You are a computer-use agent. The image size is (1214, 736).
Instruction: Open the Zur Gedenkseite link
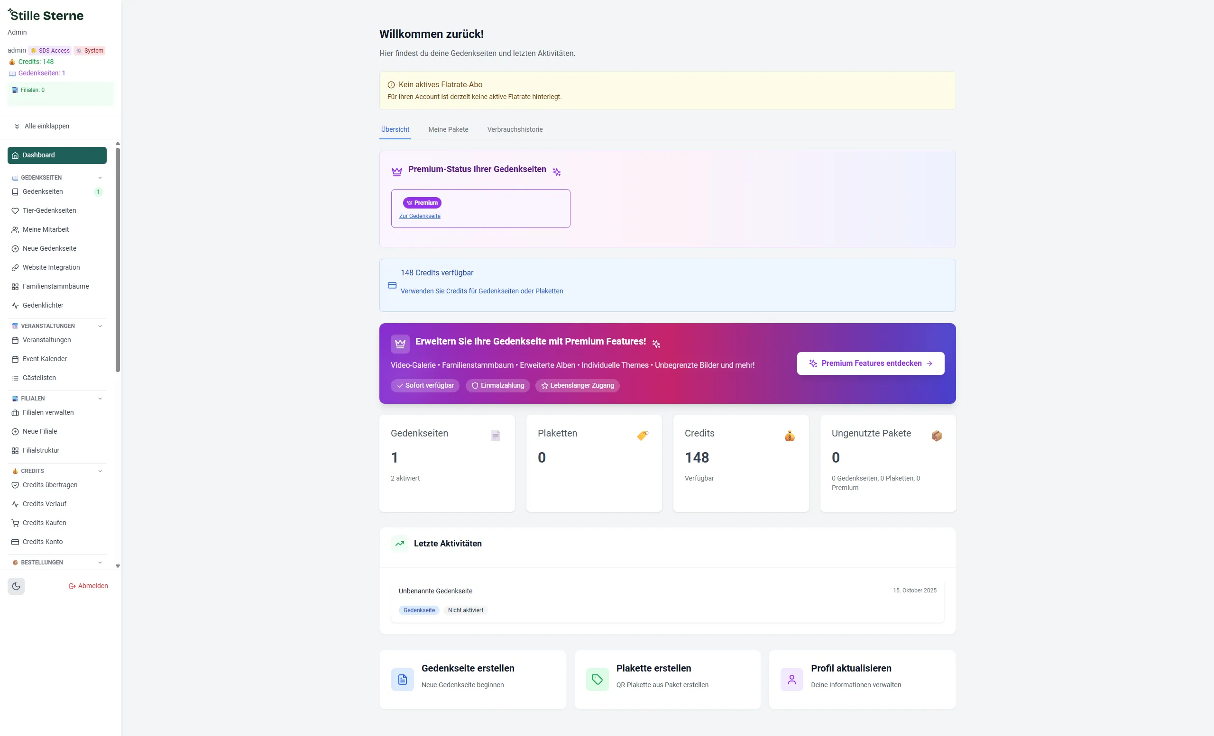(x=419, y=216)
